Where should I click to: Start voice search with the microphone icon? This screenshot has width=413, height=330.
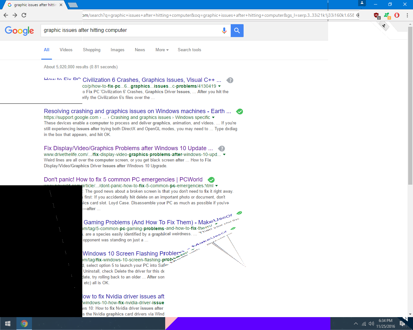point(224,31)
